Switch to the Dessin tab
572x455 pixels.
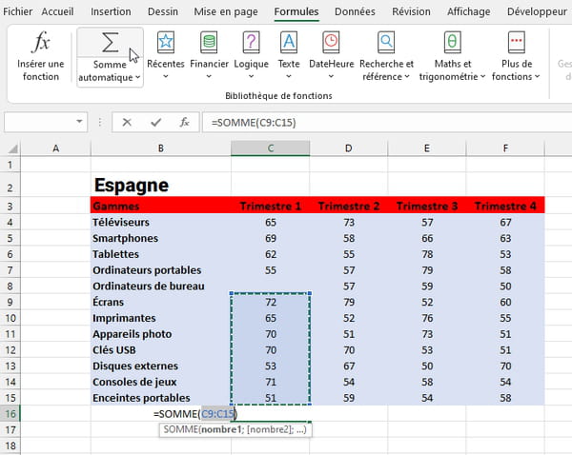[163, 11]
